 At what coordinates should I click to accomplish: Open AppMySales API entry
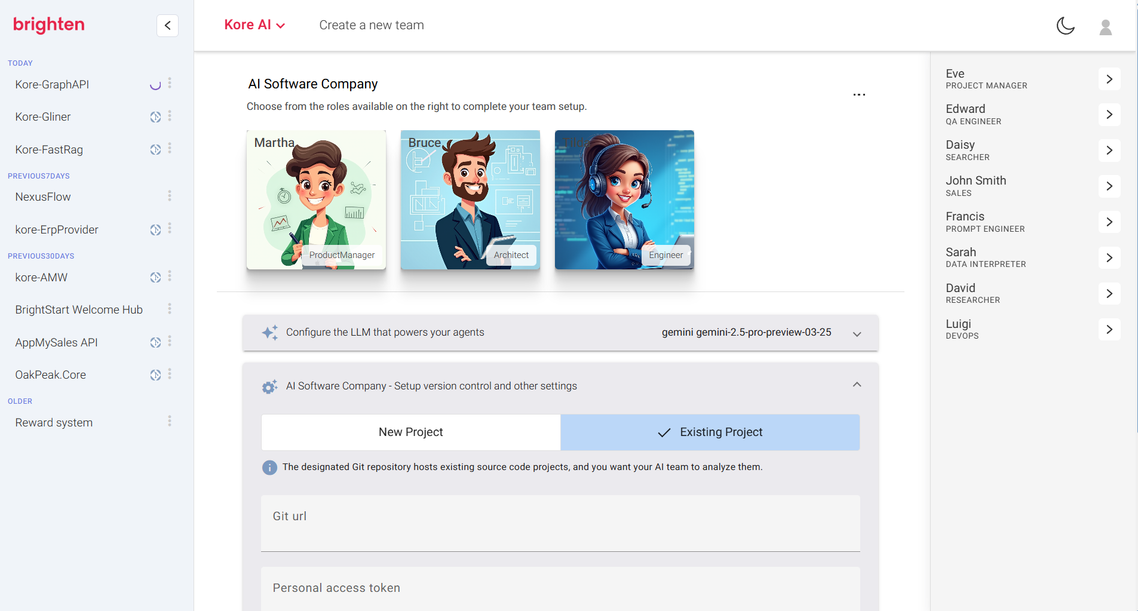click(x=56, y=342)
